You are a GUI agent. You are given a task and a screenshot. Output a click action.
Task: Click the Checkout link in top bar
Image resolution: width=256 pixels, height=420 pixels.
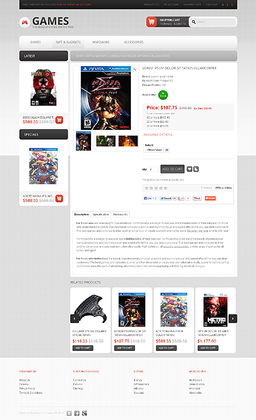(x=211, y=5)
